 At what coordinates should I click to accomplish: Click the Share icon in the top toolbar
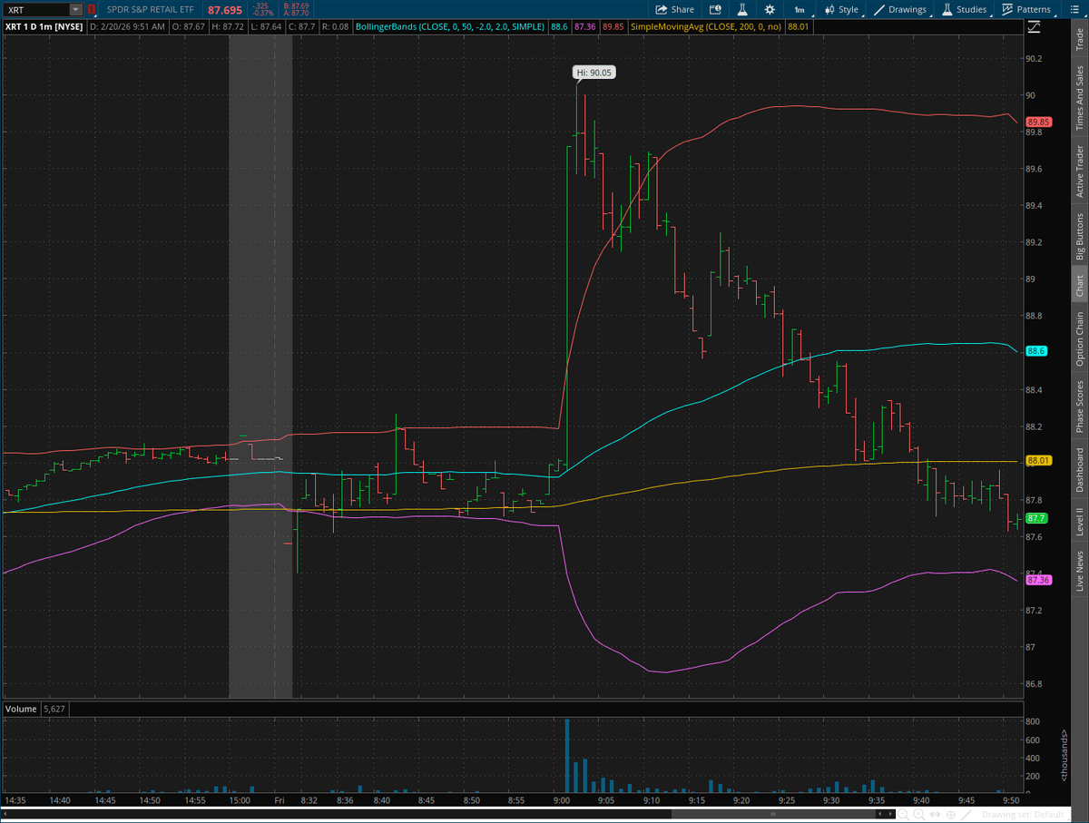[x=662, y=10]
